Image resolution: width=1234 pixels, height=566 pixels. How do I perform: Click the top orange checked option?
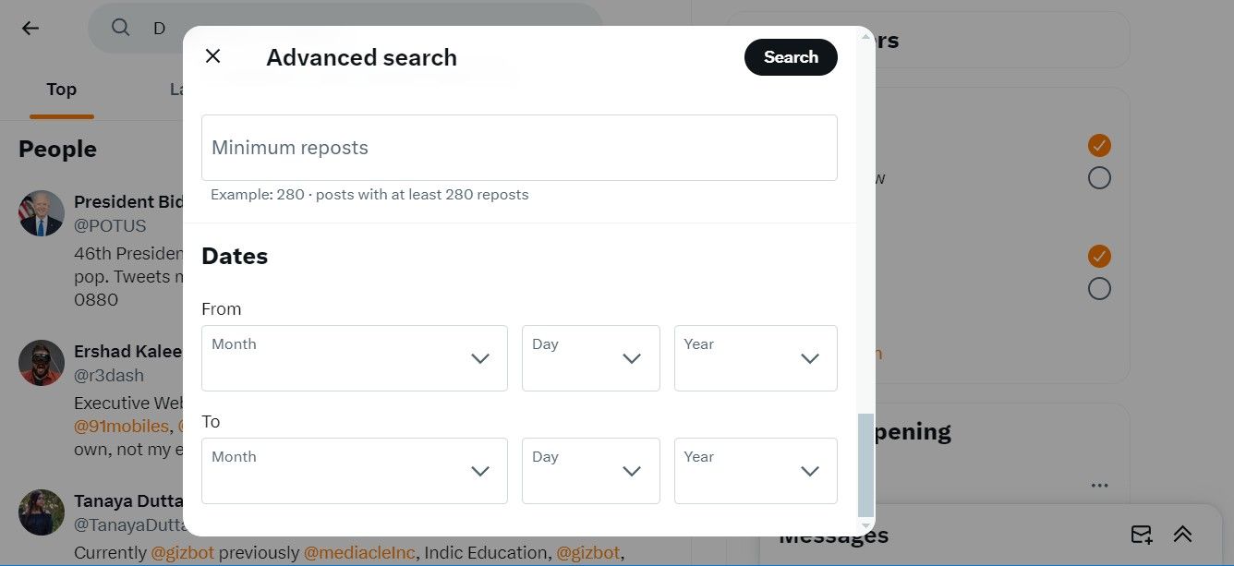point(1099,145)
